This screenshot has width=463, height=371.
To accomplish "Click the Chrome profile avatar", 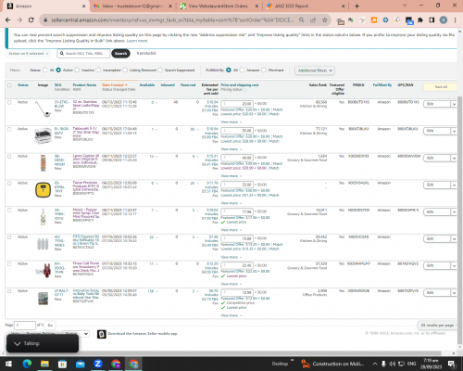I will click(444, 20).
